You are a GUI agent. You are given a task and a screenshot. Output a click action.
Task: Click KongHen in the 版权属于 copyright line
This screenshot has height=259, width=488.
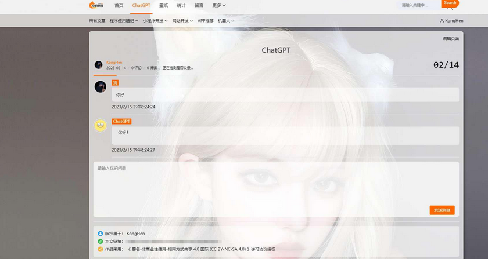click(135, 234)
